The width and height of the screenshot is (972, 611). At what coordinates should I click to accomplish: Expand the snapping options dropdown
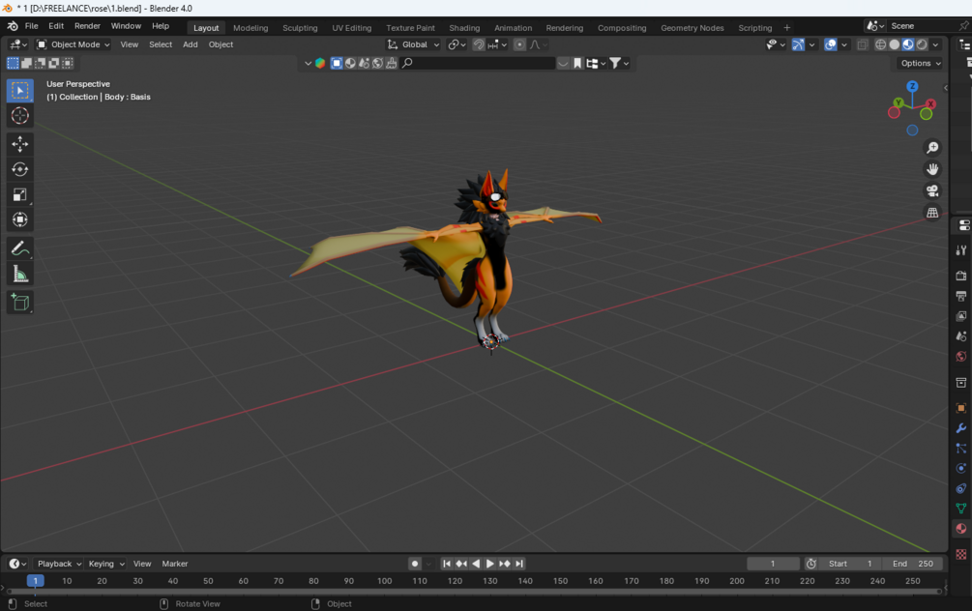[497, 44]
